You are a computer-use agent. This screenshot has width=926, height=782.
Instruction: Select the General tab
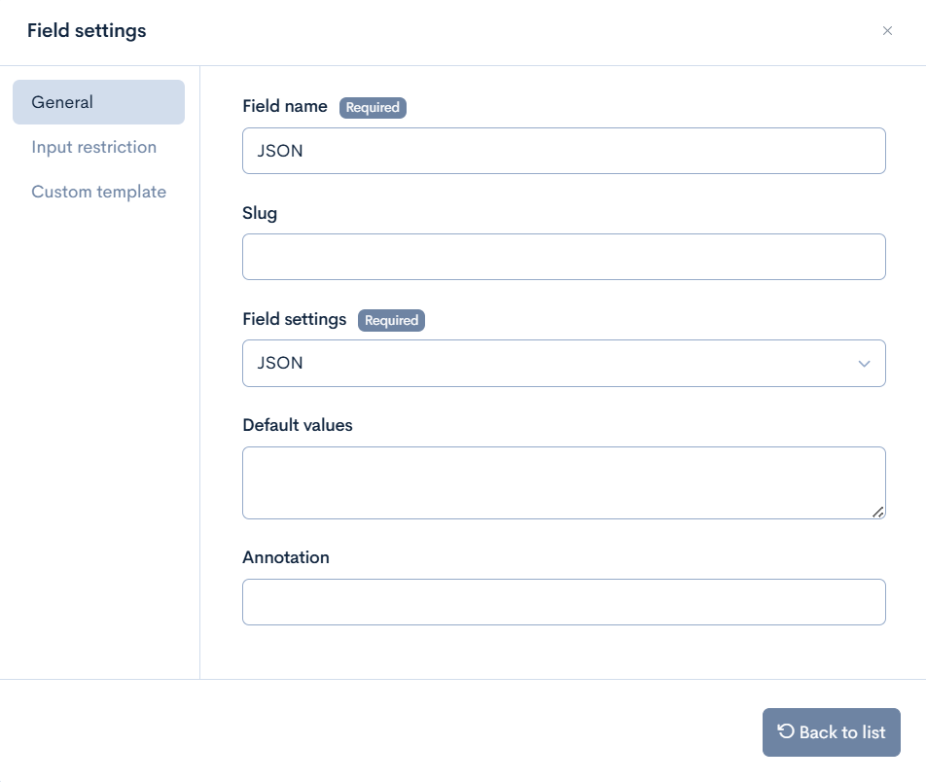[x=98, y=102]
